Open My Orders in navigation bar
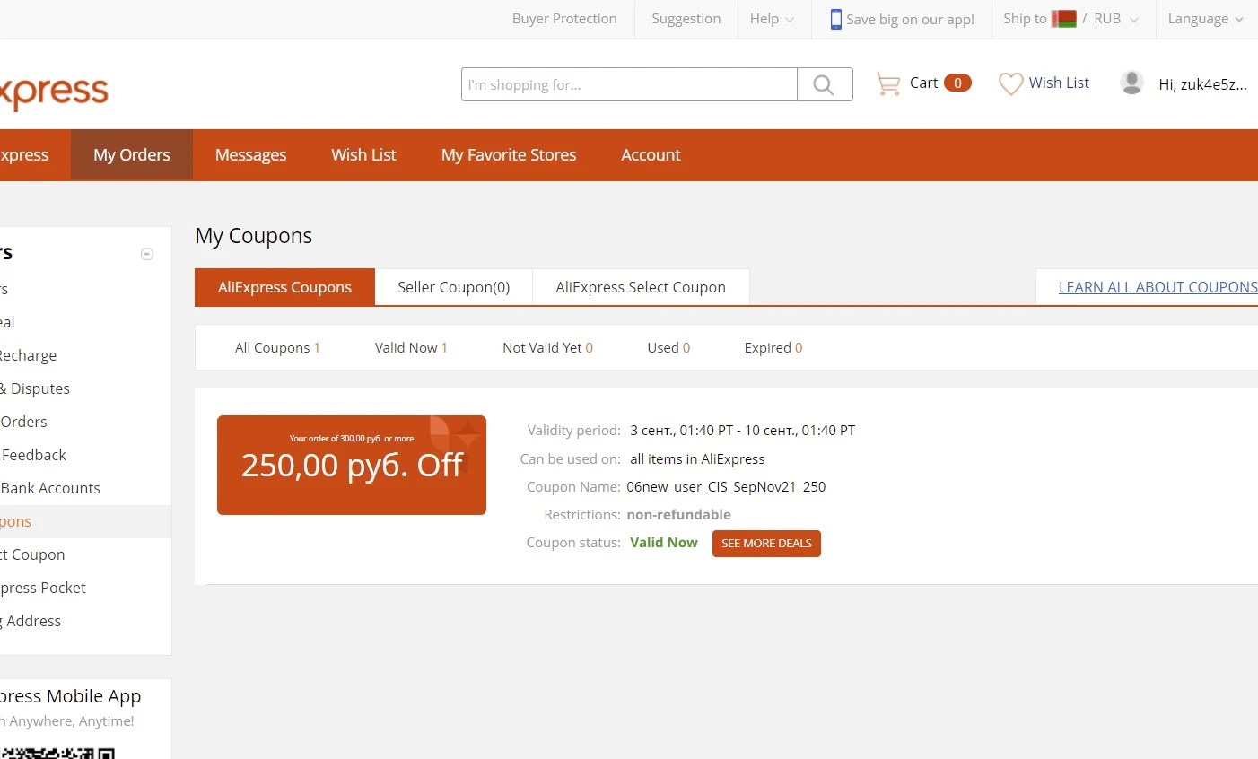The width and height of the screenshot is (1258, 759). coord(132,154)
